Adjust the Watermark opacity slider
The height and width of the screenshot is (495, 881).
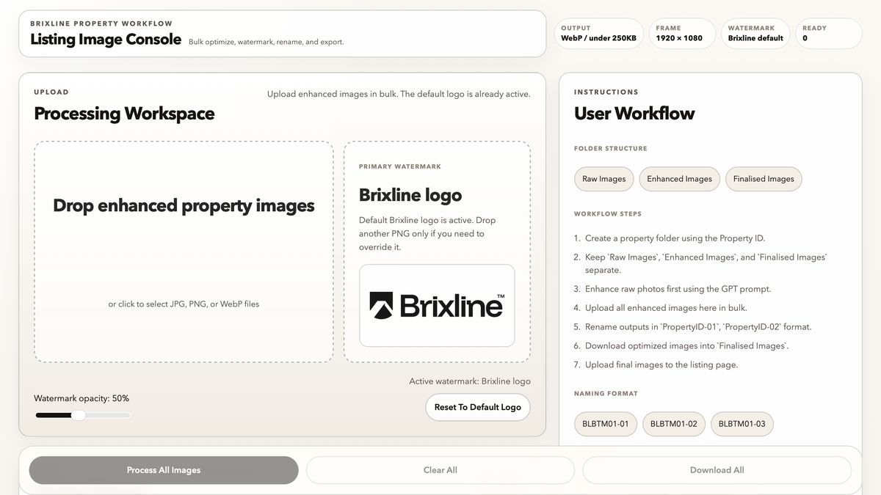pos(82,415)
